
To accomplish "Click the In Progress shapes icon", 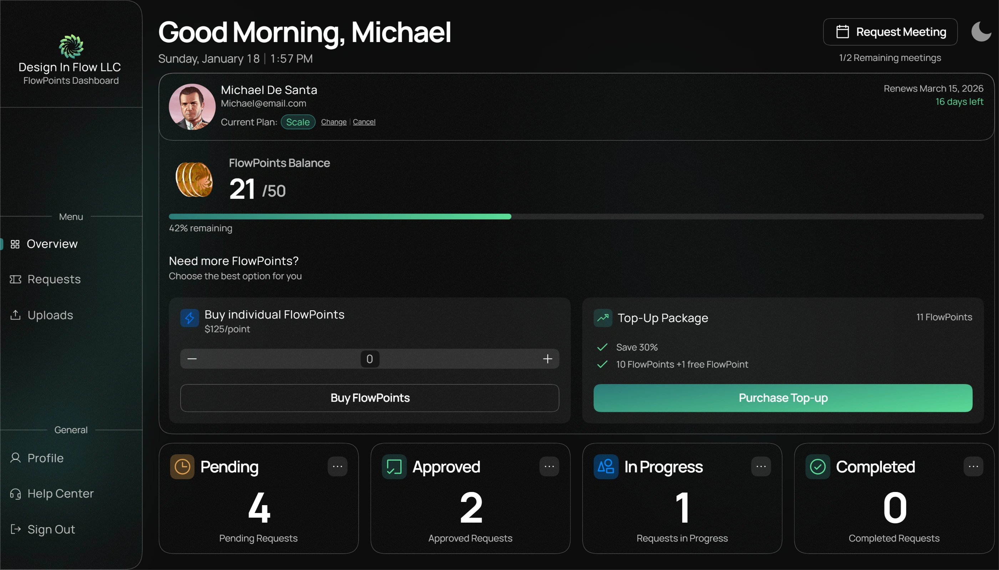I will point(606,466).
